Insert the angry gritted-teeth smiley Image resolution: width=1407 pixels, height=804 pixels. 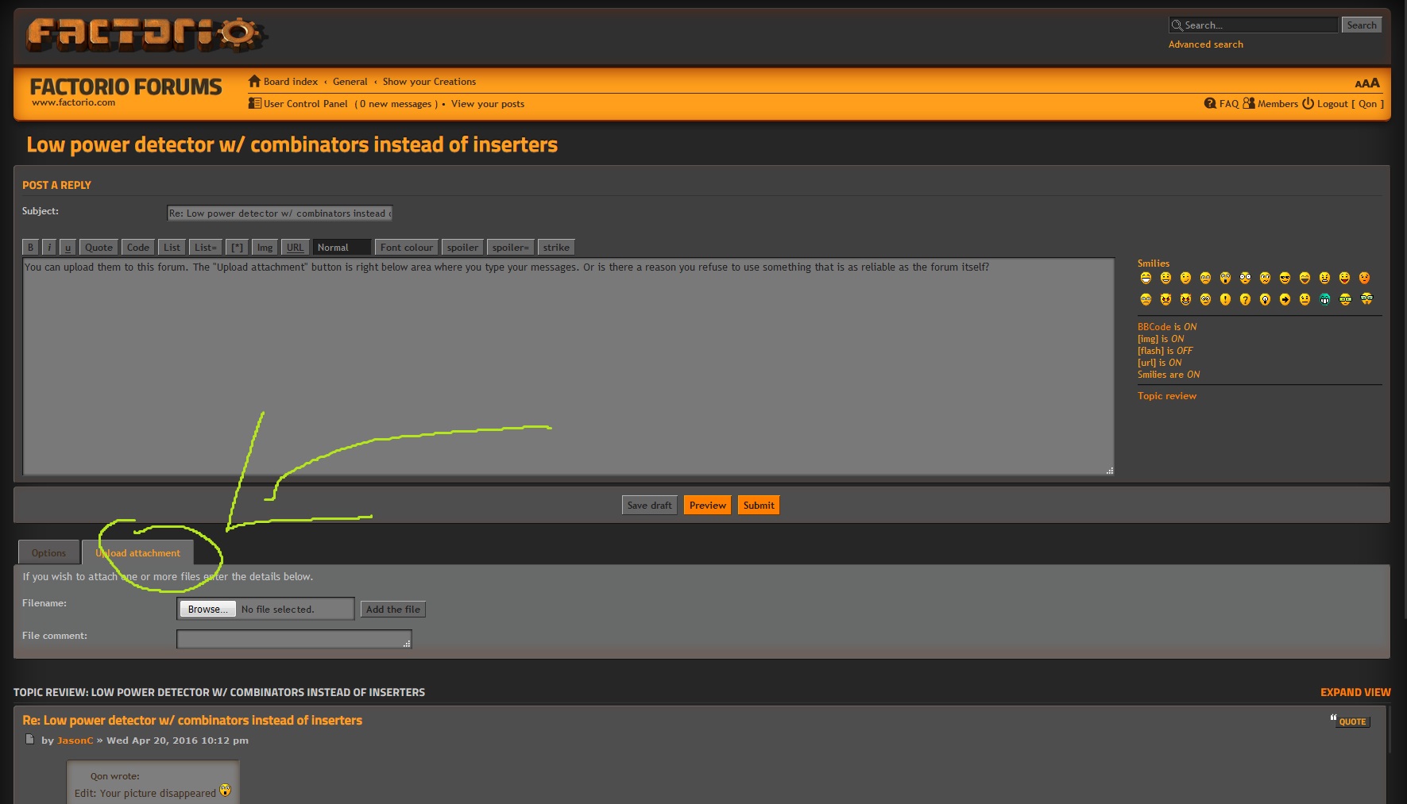coord(1324,278)
